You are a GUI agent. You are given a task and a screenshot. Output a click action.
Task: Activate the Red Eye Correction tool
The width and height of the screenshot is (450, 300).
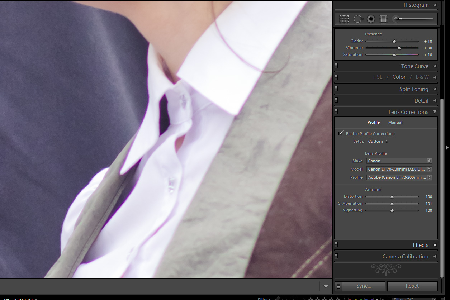(371, 19)
